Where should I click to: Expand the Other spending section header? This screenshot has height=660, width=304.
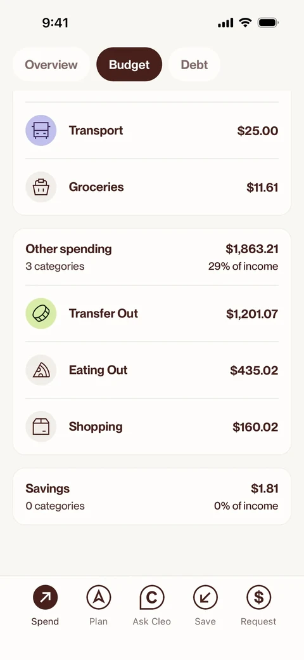152,257
